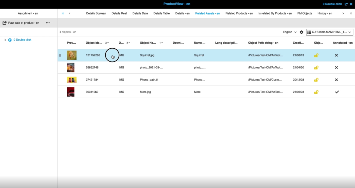The height and width of the screenshot is (188, 355).
Task: Open the three-dots more options menu
Action: (48, 23)
